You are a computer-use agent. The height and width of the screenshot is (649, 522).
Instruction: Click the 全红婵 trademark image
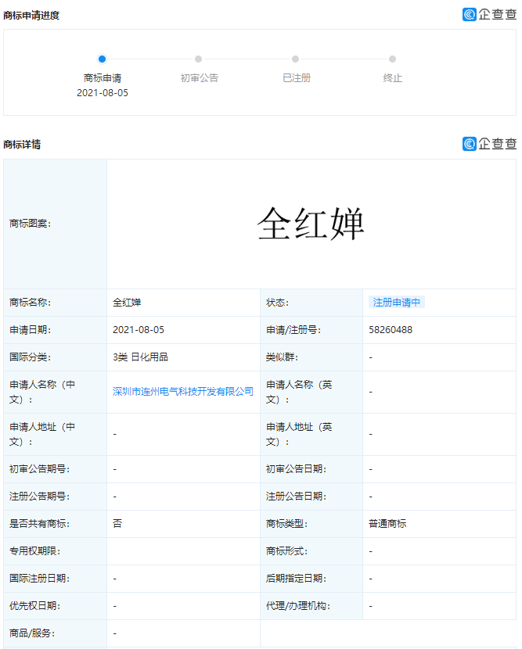311,224
